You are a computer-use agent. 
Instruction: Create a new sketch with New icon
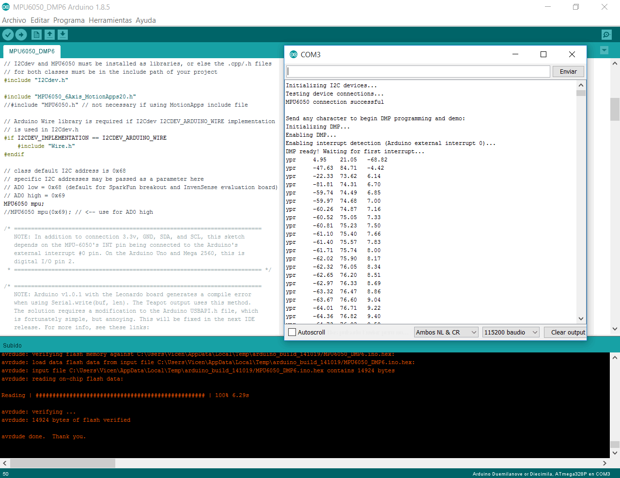[x=36, y=34]
